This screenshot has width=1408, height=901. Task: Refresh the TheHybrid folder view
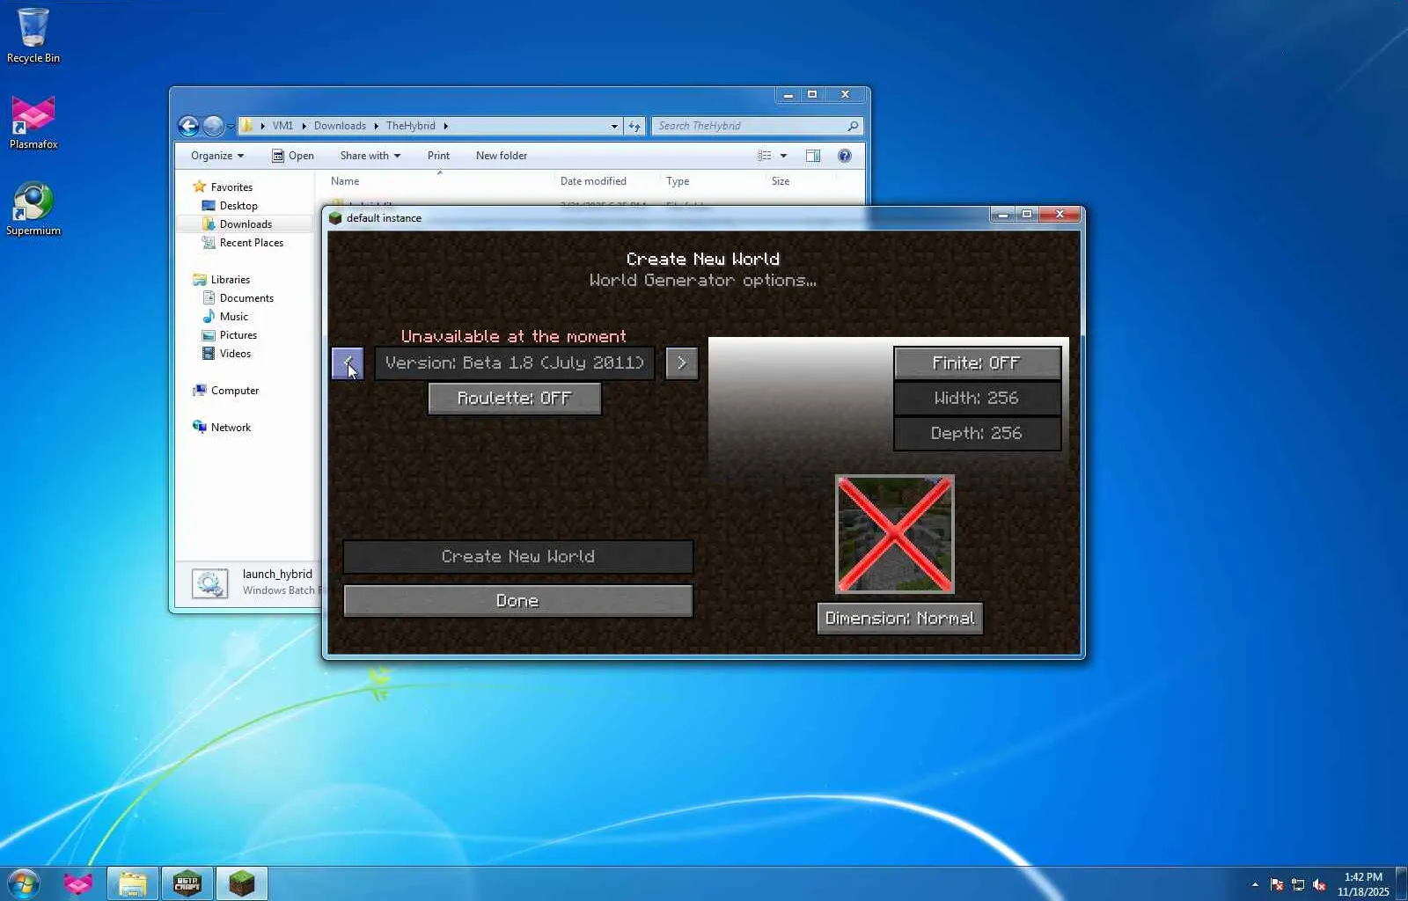634,126
